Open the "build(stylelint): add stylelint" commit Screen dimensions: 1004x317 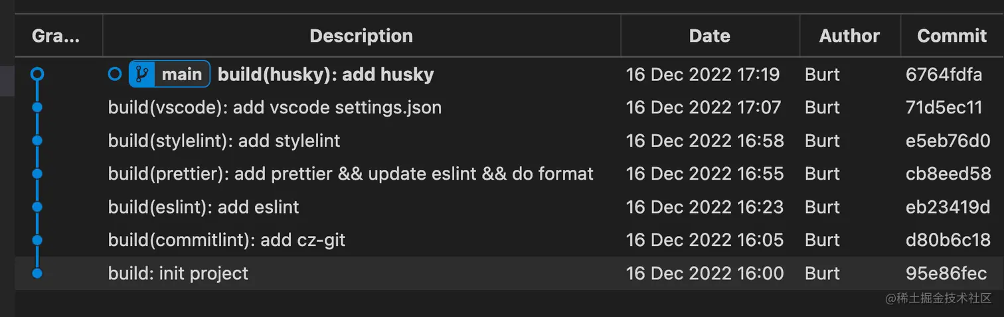224,141
